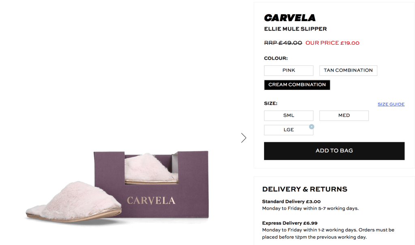Viewport: 415px width, 245px height.
Task: Click gold CARVELA lettering on purple box
Action: click(151, 200)
